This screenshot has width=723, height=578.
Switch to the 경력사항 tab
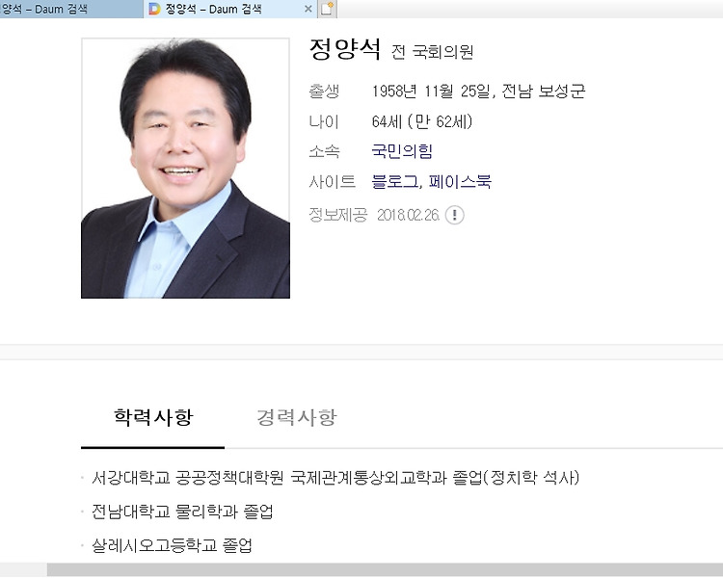pyautogui.click(x=297, y=417)
